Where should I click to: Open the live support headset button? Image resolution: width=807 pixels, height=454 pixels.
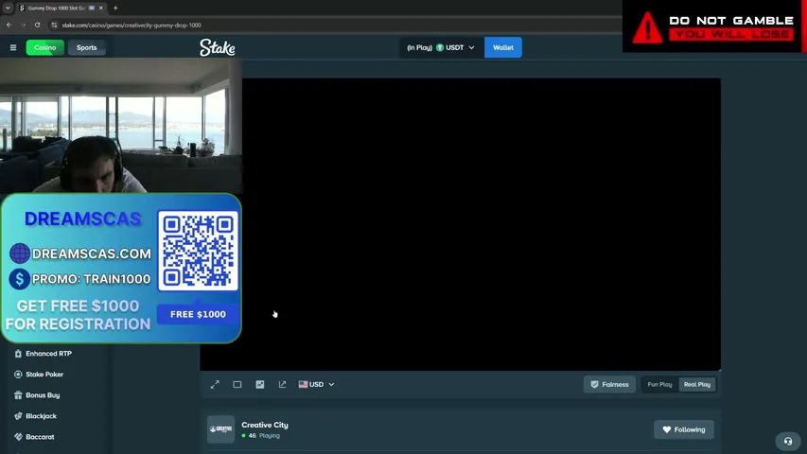[788, 441]
